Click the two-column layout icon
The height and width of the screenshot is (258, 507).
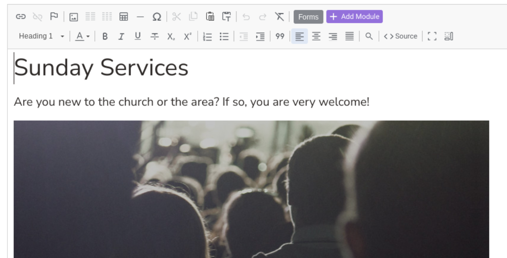pos(90,17)
